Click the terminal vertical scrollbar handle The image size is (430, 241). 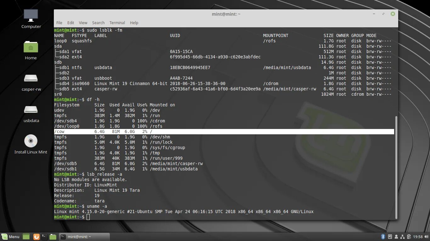[396, 167]
